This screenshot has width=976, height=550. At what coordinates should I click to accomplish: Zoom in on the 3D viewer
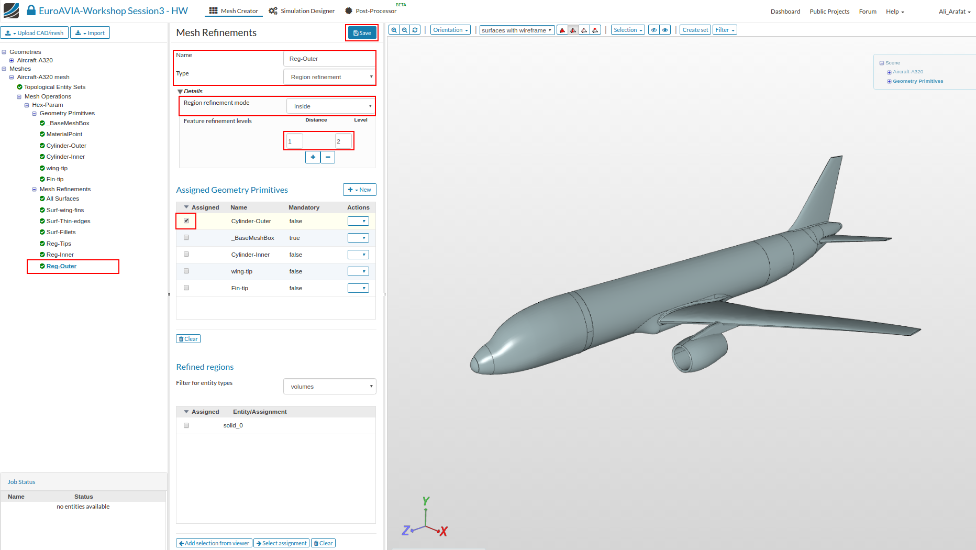point(394,30)
